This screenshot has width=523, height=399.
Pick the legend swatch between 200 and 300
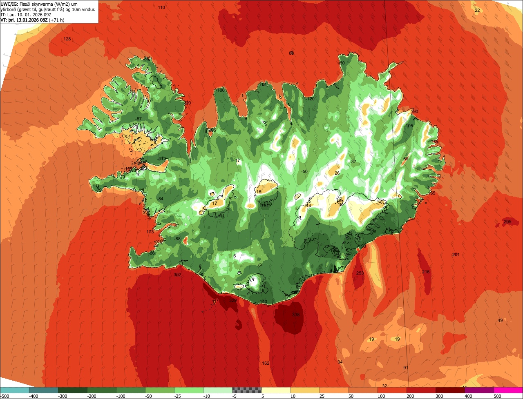click(x=421, y=390)
